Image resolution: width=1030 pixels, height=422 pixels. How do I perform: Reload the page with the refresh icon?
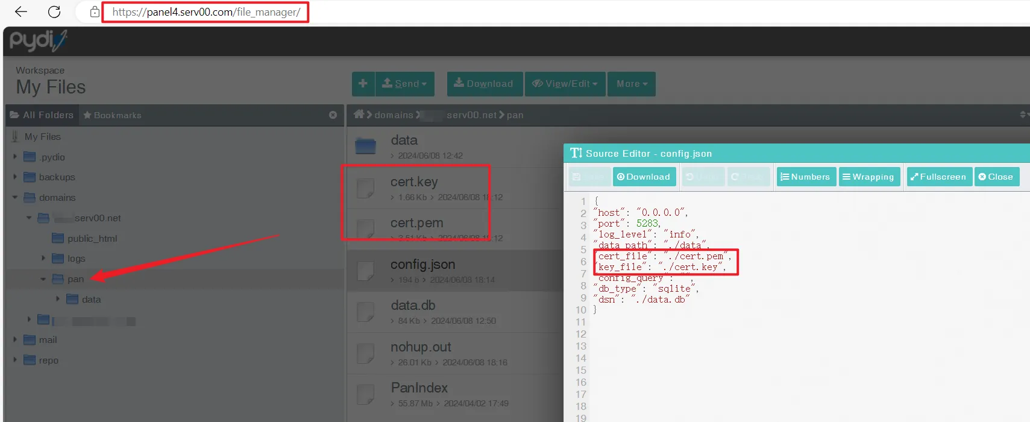(x=54, y=11)
